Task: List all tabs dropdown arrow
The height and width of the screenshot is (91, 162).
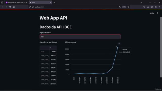Action: click(x=141, y=3)
